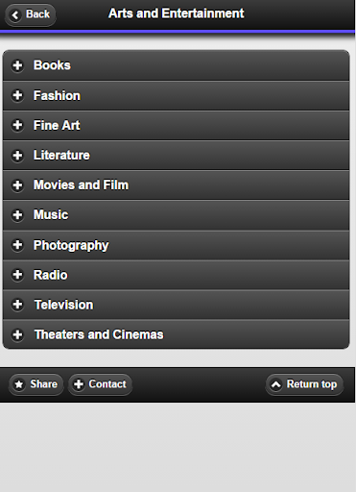Screen dimensions: 356x492
Task: Expand Theaters and Cinemas
Action: tap(176, 334)
